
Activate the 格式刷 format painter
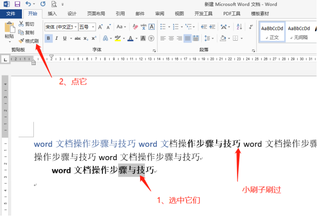28,41
